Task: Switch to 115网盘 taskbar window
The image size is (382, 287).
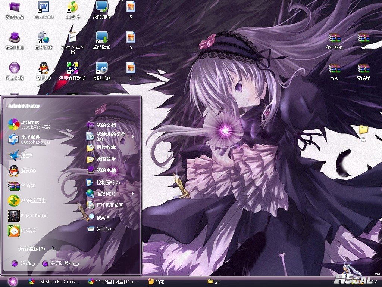Action: [114, 281]
